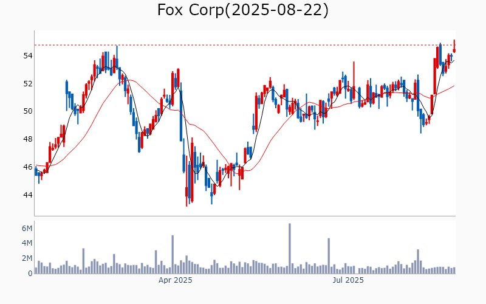486x304 pixels.
Task: Click the 2M volume axis label
Action: (27, 258)
